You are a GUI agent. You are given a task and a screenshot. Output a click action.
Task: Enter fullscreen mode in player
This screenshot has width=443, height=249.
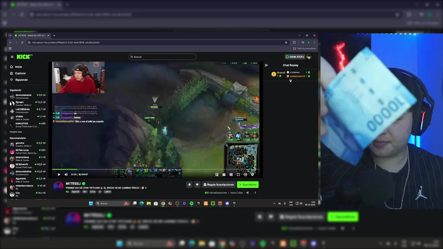tap(238, 175)
